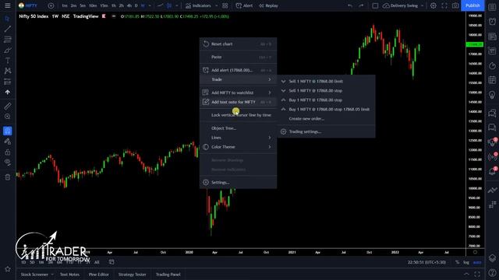Click the Publish button

click(x=472, y=5)
